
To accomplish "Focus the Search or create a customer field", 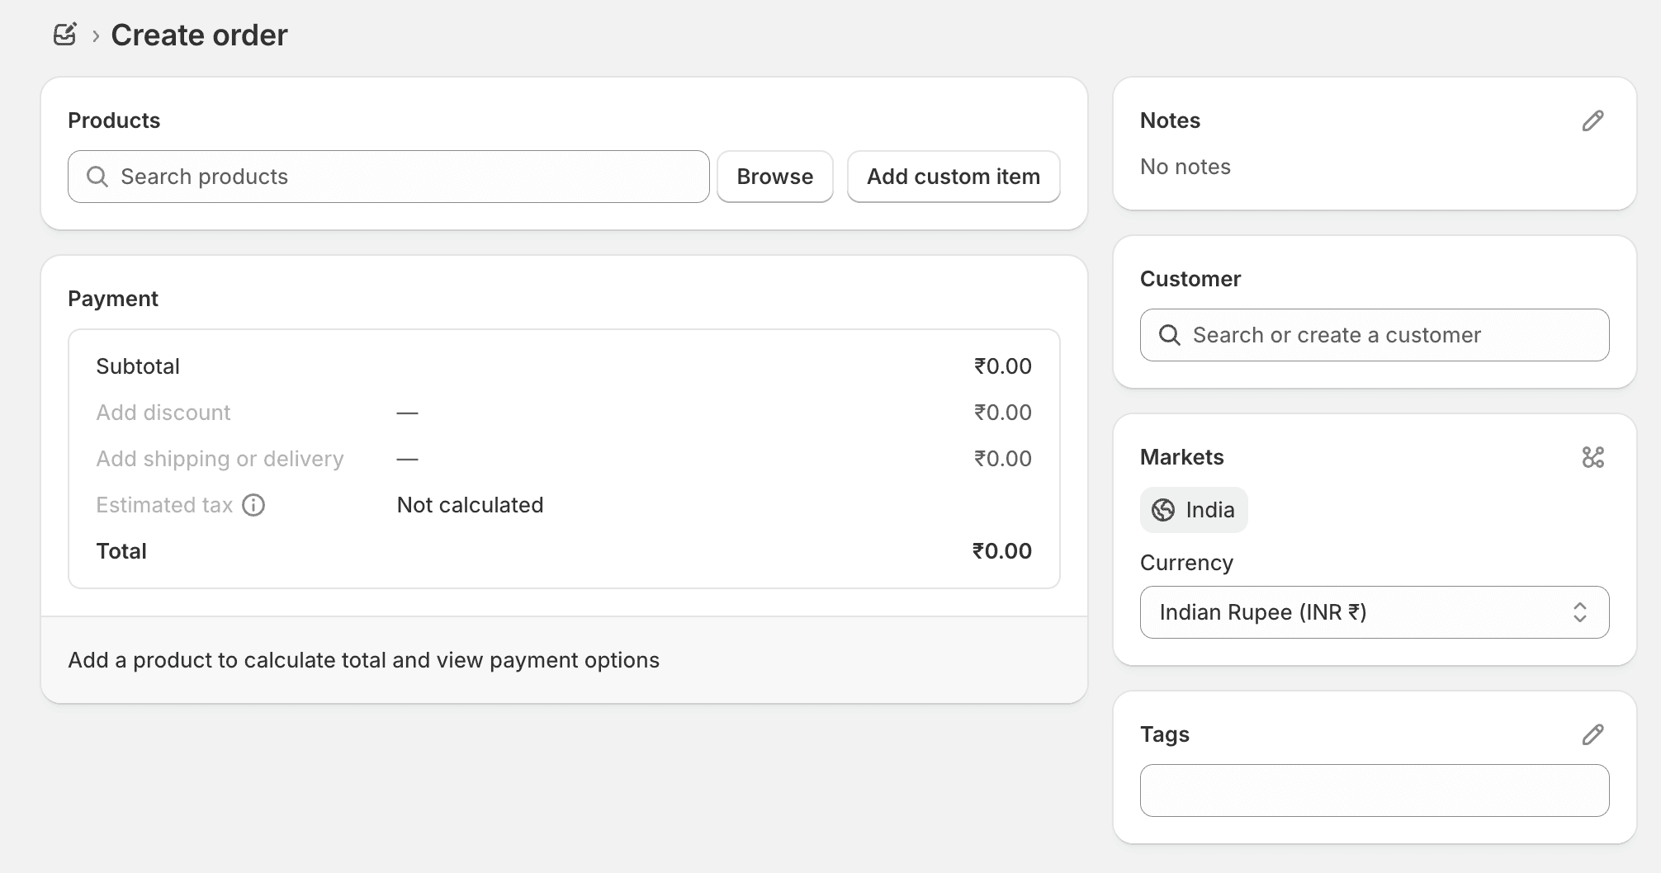I will point(1375,335).
